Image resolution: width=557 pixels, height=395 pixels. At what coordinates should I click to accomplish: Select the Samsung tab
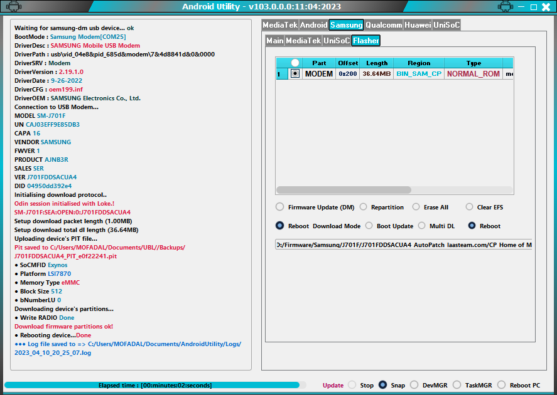[347, 25]
